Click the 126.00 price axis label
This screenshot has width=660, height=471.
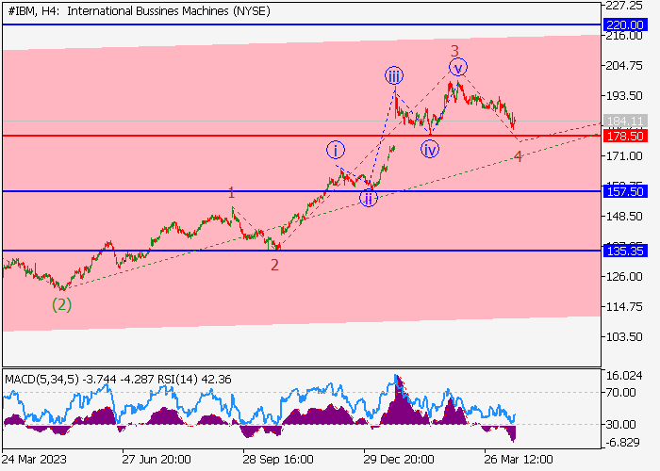pyautogui.click(x=624, y=277)
